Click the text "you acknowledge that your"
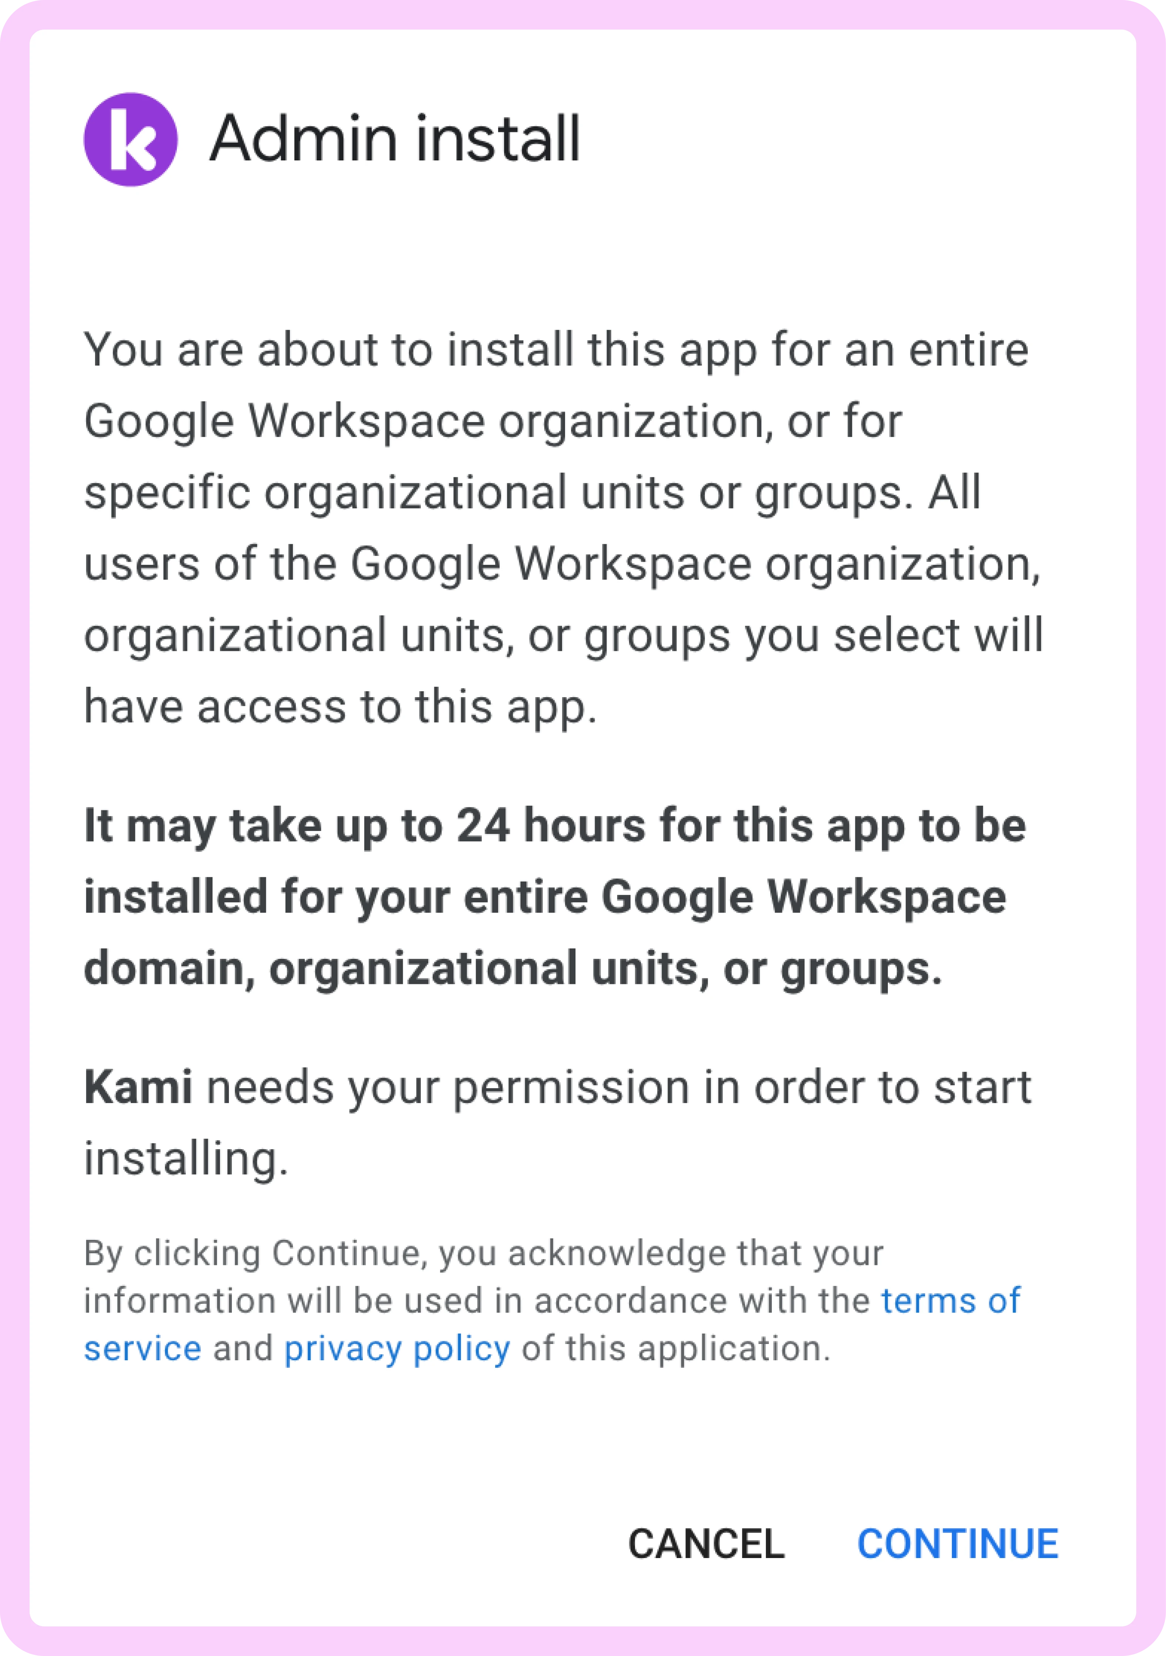The image size is (1166, 1656). coord(660,1253)
